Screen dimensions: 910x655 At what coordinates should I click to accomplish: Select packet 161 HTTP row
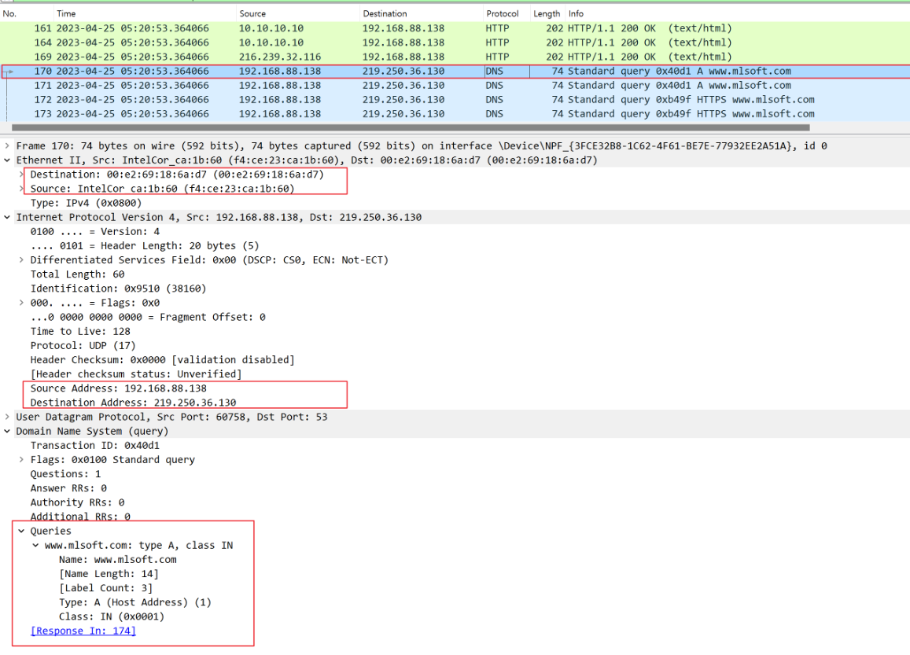[x=455, y=28]
